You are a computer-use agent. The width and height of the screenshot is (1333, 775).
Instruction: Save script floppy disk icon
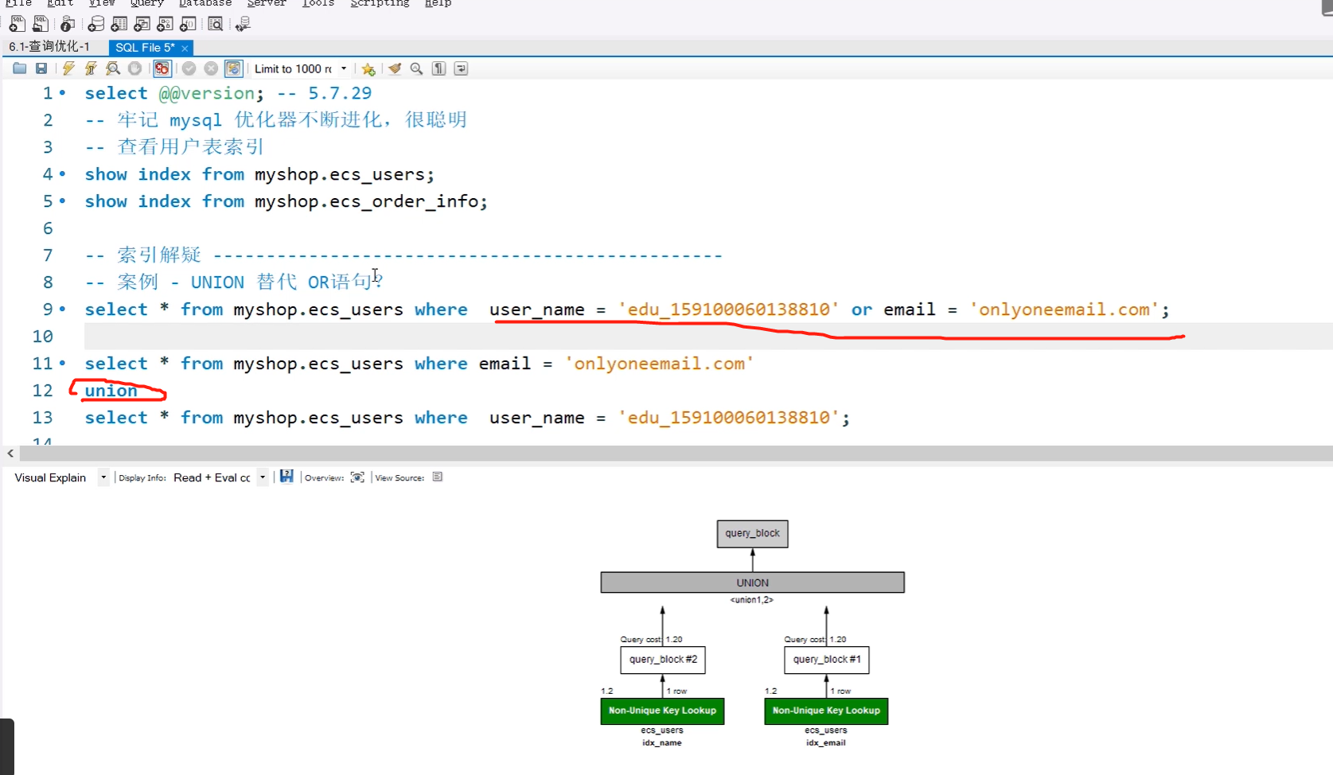[x=41, y=68]
